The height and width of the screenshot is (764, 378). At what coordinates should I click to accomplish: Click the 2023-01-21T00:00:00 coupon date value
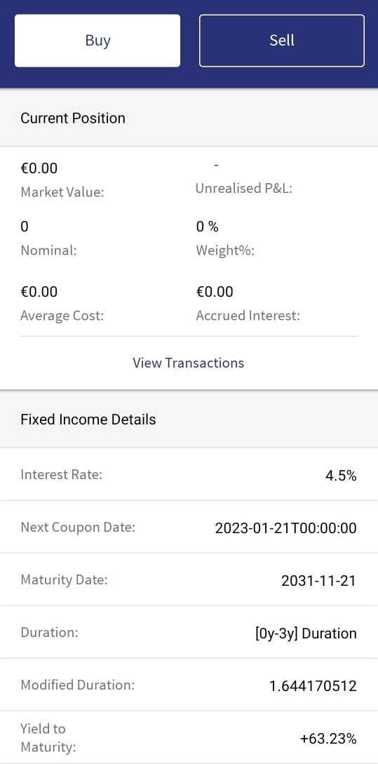(x=286, y=528)
